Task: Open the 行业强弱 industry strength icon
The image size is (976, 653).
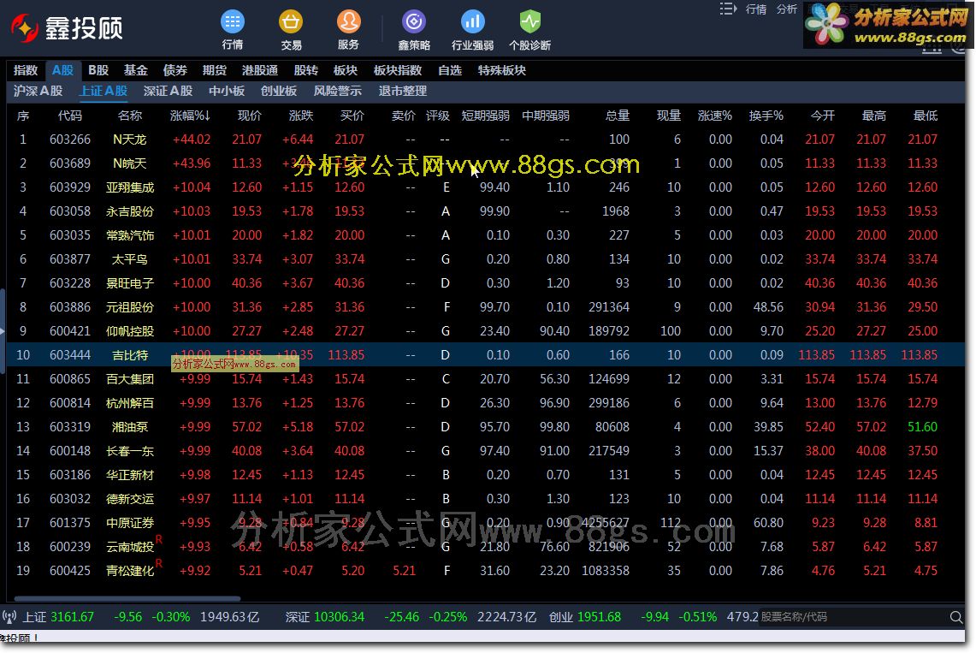Action: (x=472, y=29)
